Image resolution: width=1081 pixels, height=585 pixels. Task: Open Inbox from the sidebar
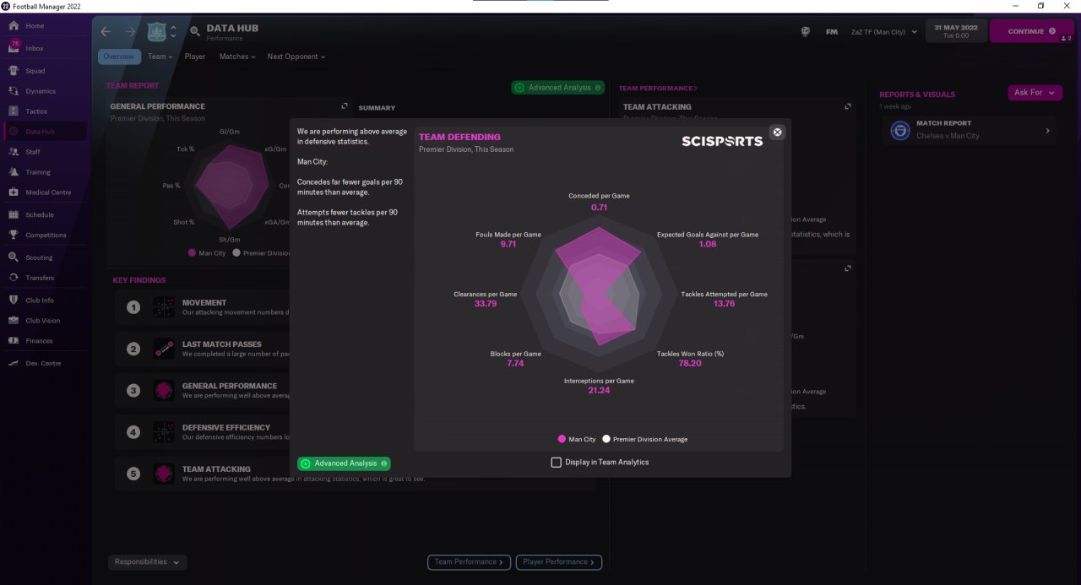click(34, 48)
